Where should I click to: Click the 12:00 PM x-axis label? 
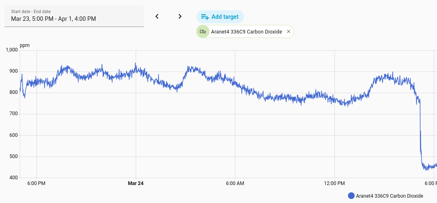coord(335,183)
